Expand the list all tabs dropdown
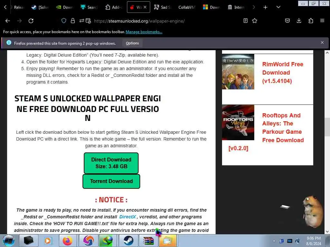This screenshot has height=247, width=330. point(278,7)
